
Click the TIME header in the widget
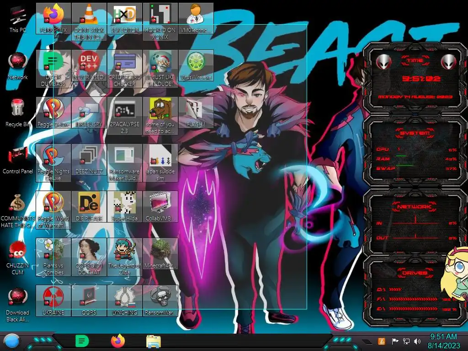point(415,61)
